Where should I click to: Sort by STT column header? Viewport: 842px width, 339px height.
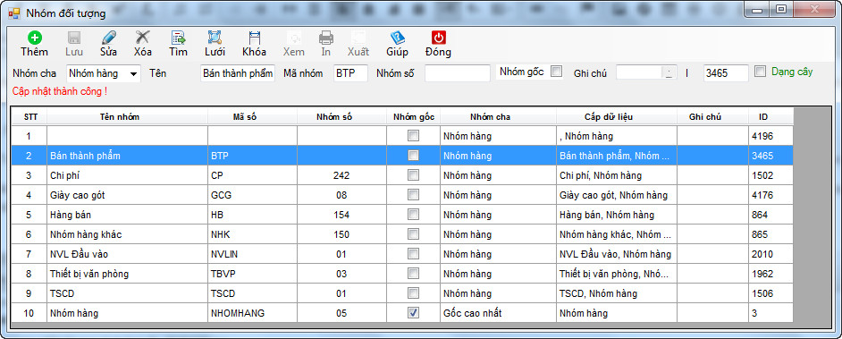[29, 116]
